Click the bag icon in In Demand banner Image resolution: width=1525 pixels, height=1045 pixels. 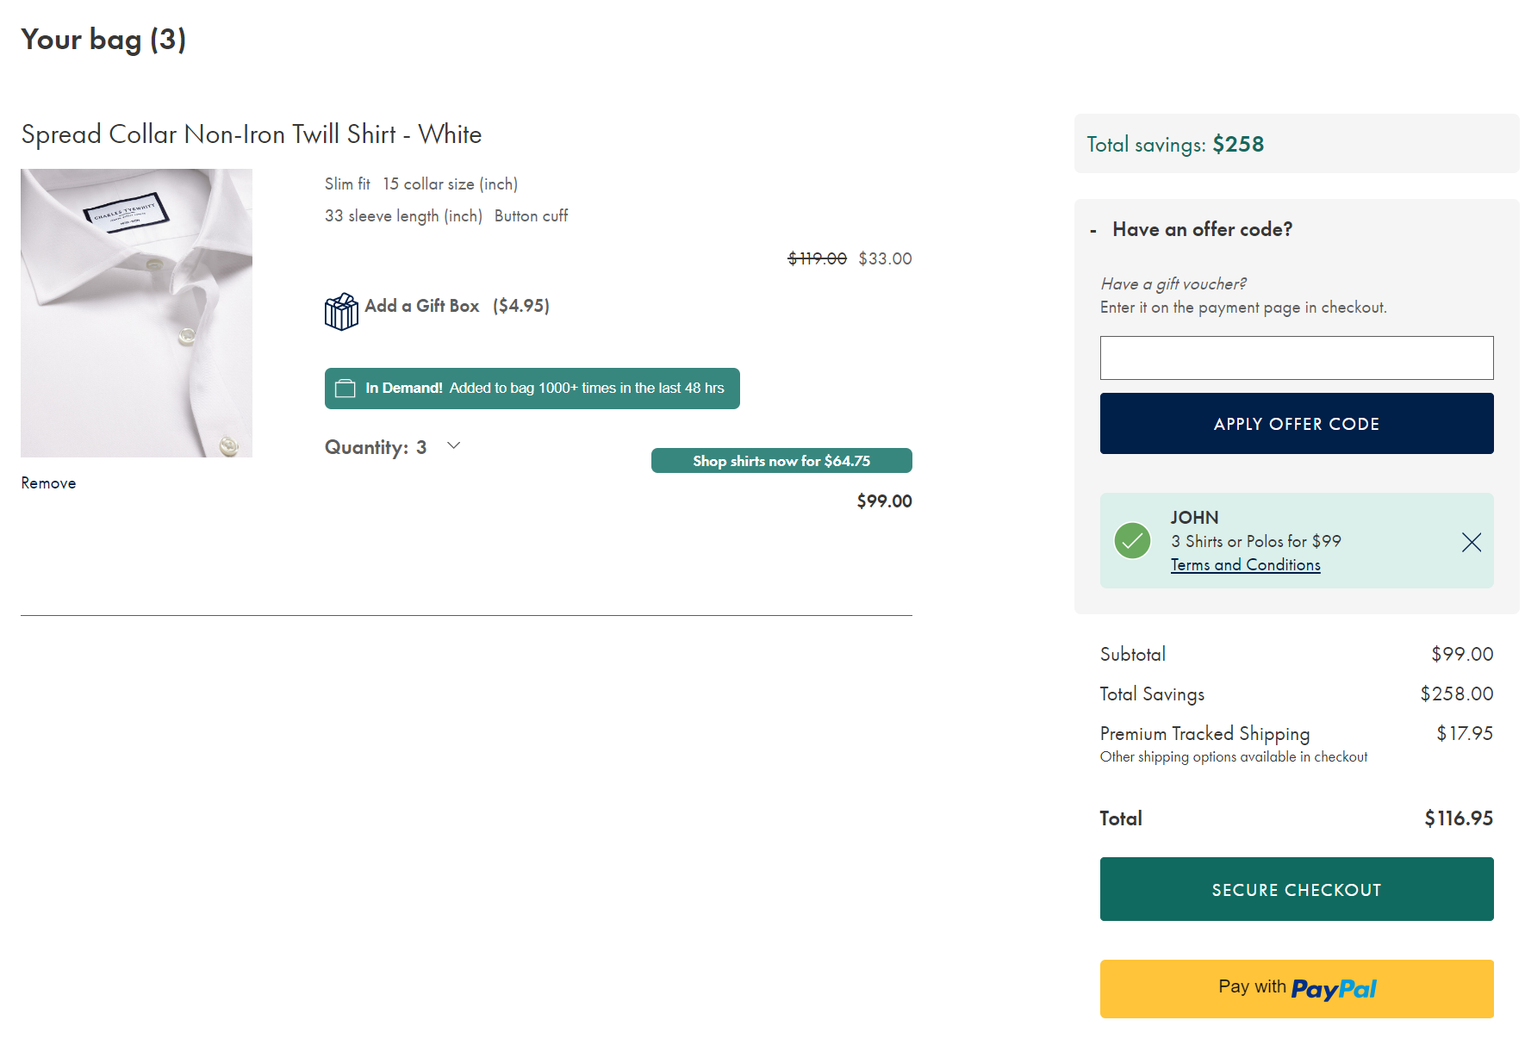pyautogui.click(x=345, y=389)
